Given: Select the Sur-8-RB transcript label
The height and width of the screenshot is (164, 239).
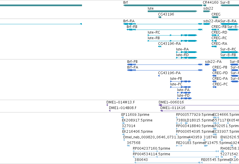Looking at the screenshot, I should pos(228,55).
